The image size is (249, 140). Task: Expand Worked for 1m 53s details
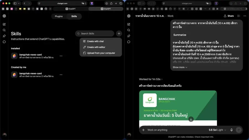[151, 79]
